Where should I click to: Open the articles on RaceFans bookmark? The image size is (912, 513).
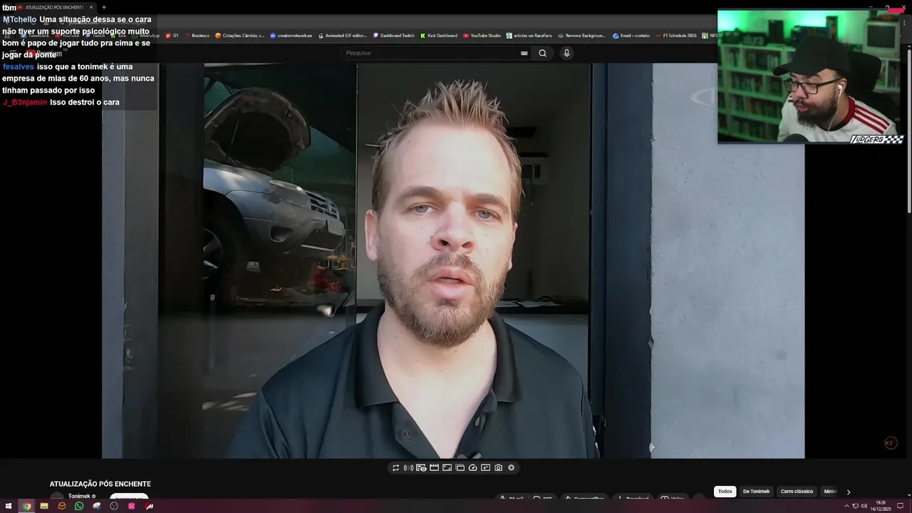point(529,36)
